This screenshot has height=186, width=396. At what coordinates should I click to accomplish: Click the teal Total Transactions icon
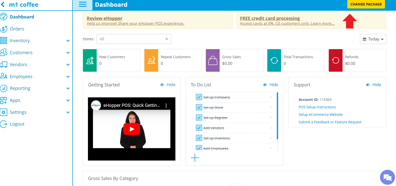click(x=274, y=60)
